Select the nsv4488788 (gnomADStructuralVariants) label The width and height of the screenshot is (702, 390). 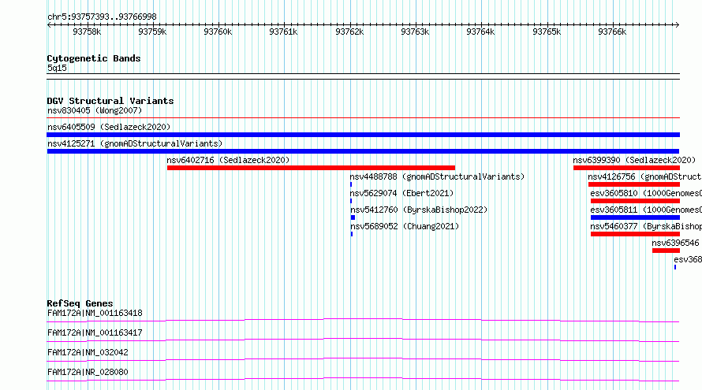pos(437,176)
